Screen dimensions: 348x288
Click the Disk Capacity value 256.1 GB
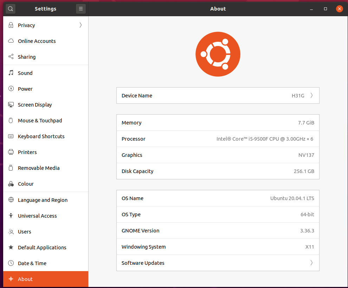pos(304,171)
